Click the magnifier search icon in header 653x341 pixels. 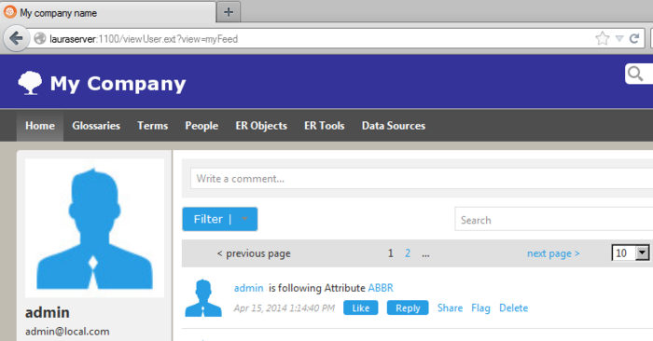[635, 74]
